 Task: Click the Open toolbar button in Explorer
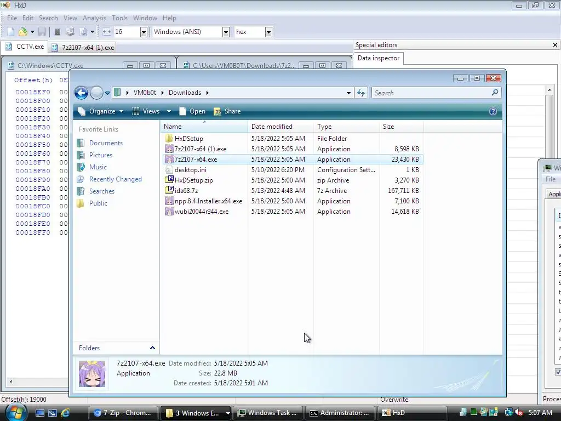tap(192, 111)
